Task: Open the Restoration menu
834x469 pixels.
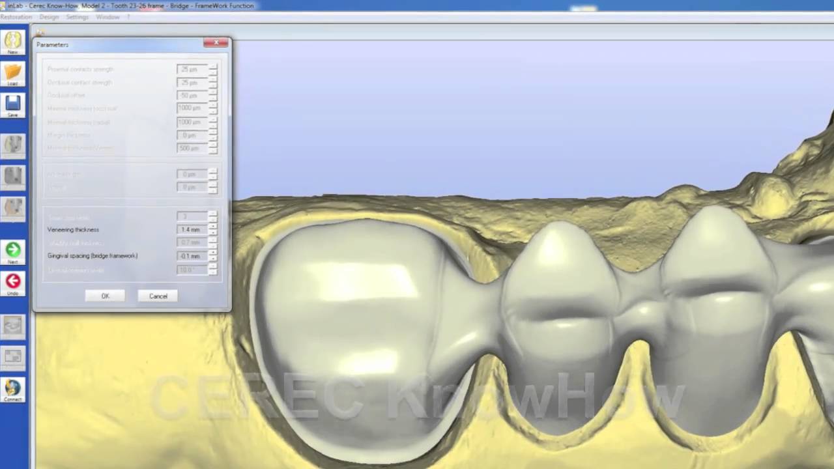Action: [x=16, y=17]
